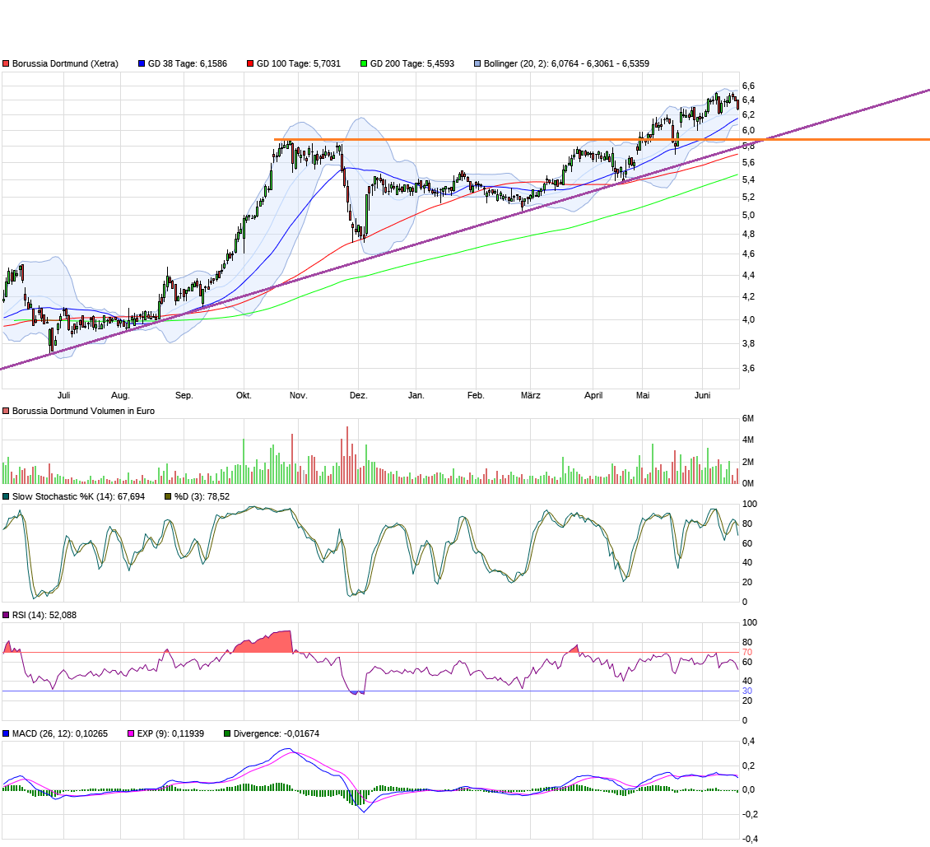Click the 4M volume axis value

[748, 440]
